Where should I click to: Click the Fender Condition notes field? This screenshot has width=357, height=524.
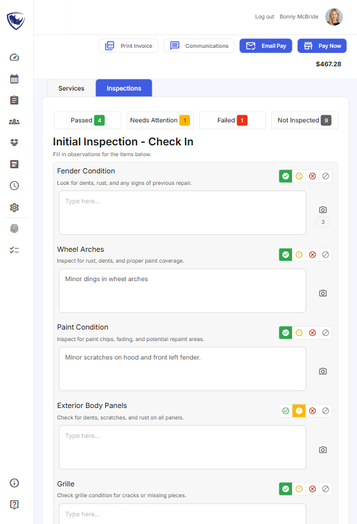point(182,212)
